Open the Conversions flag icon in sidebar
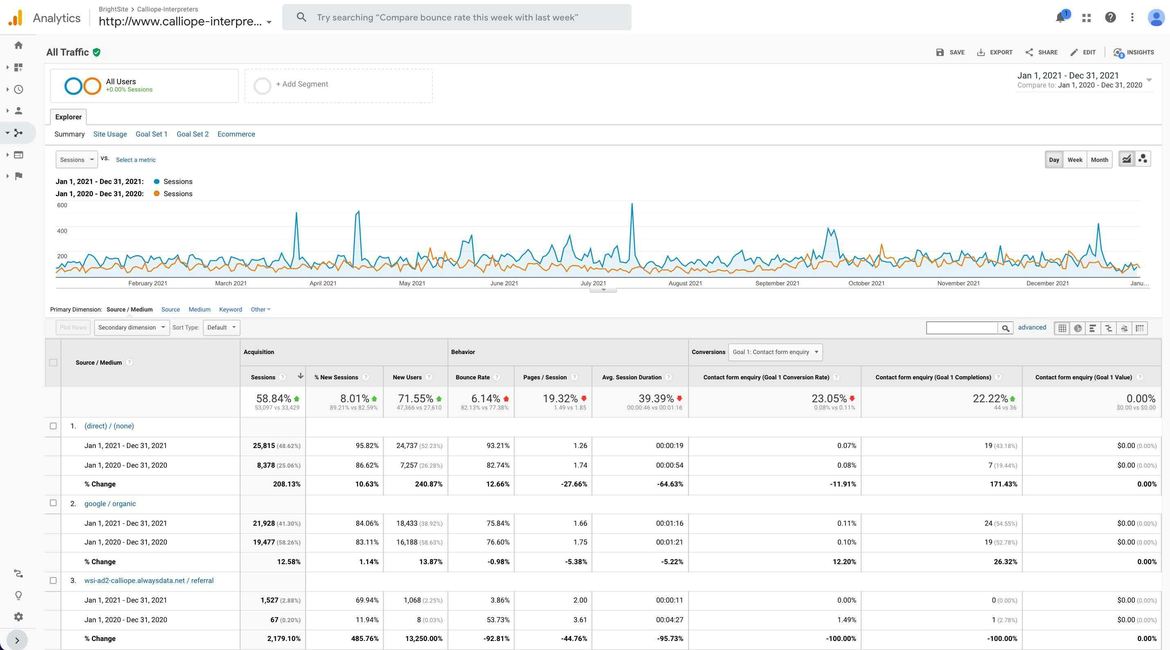The width and height of the screenshot is (1170, 650). coord(19,176)
